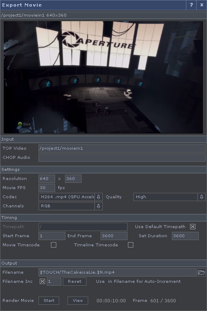
Task: Click the Input section header
Action: (x=103, y=139)
